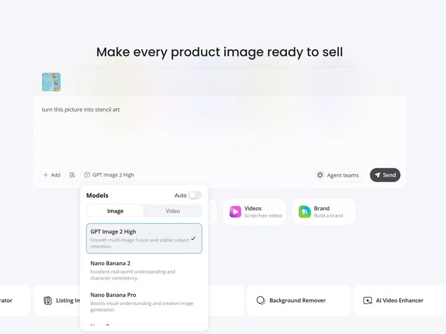Click the paper plane icon on Send
The height and width of the screenshot is (334, 446).
(377, 175)
